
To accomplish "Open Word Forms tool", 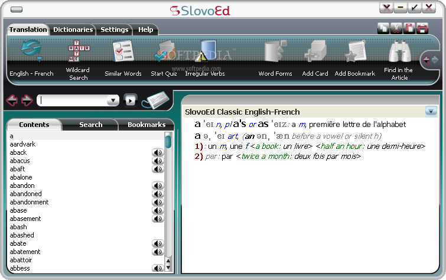I will click(x=275, y=51).
